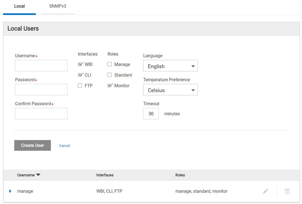
Task: Edit the manage user with the pencil icon
Action: (265, 191)
